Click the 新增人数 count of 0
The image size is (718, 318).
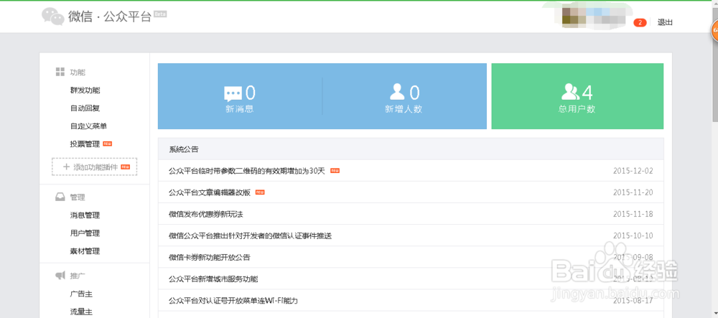coord(414,93)
